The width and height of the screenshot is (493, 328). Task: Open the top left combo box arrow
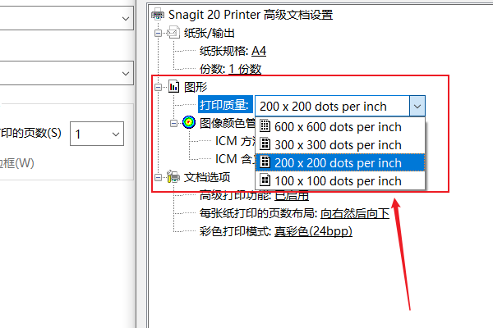point(126,19)
